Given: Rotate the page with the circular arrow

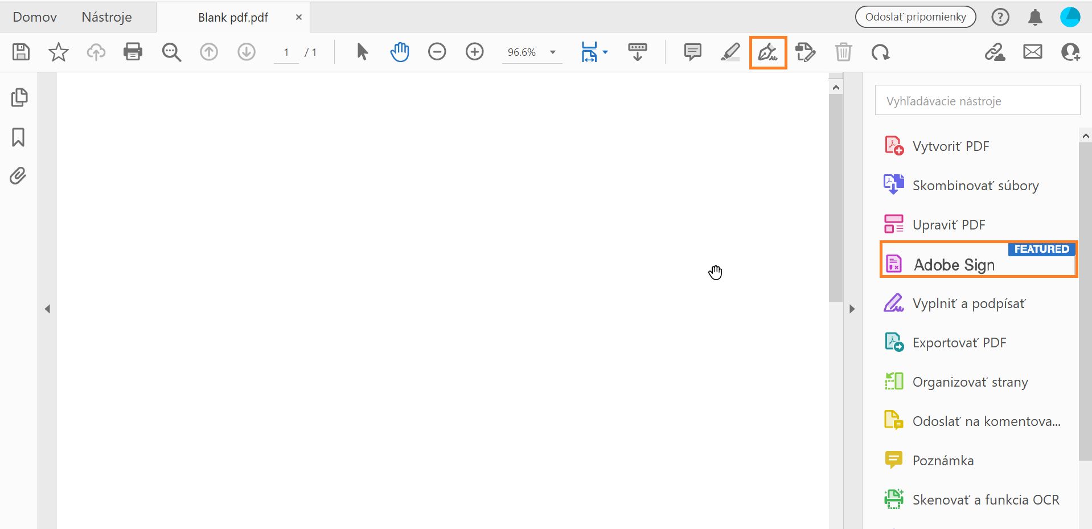Looking at the screenshot, I should pos(881,52).
